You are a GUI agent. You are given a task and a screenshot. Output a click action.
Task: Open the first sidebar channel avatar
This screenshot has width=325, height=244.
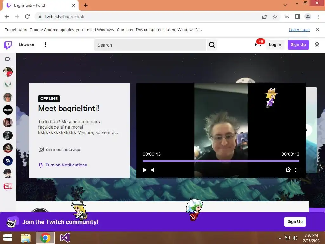(x=8, y=72)
